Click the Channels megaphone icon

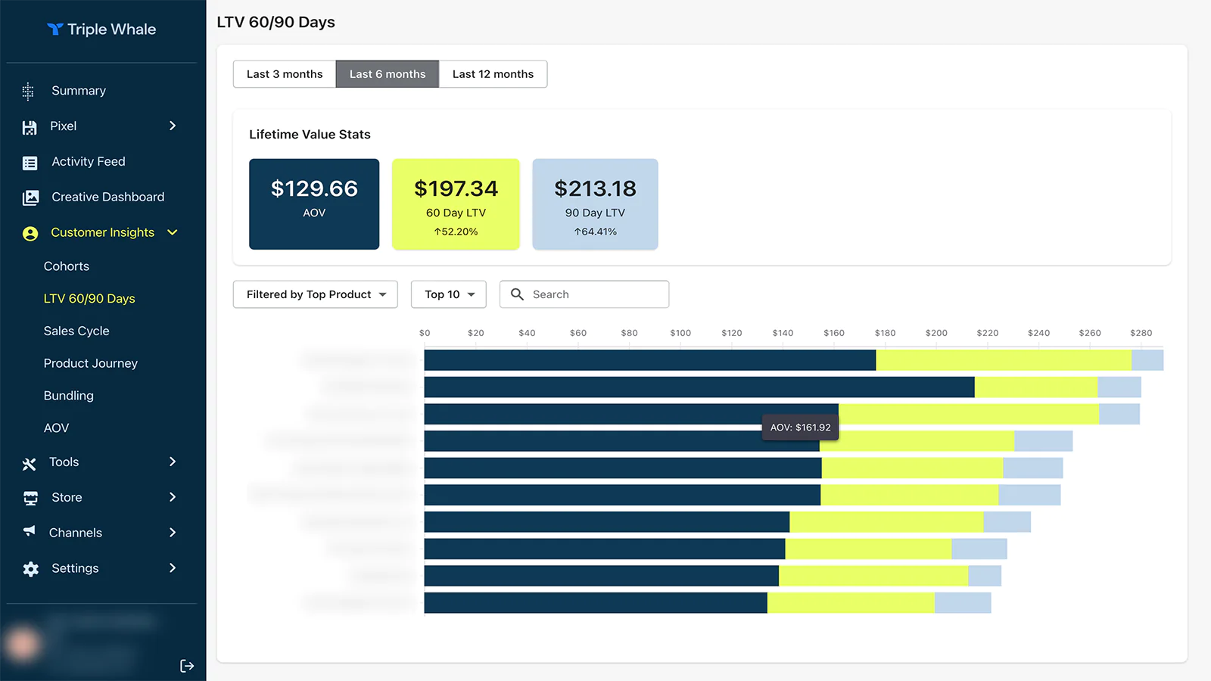point(30,532)
